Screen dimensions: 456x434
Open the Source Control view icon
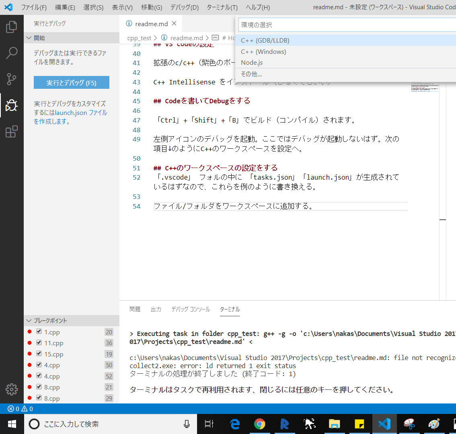tap(12, 79)
